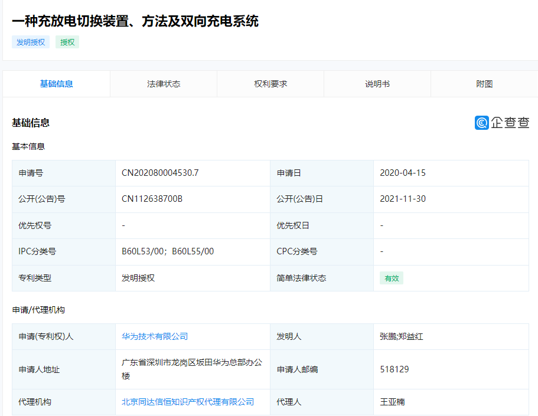Open 北京同达信恒知识产权代理有限公司 agency link
The height and width of the screenshot is (416, 538).
[x=188, y=402]
